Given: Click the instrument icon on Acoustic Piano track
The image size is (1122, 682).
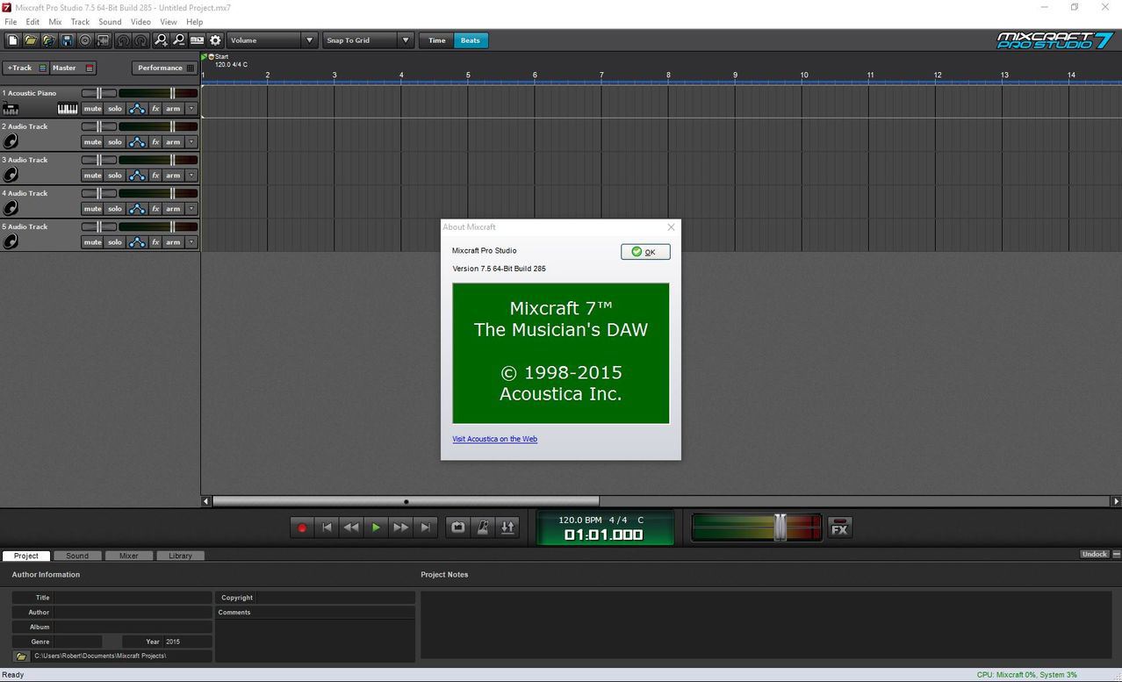Looking at the screenshot, I should [11, 109].
